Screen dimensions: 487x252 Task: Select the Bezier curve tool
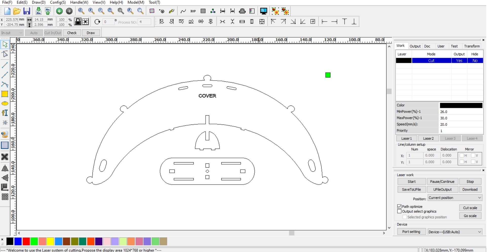(x=5, y=84)
